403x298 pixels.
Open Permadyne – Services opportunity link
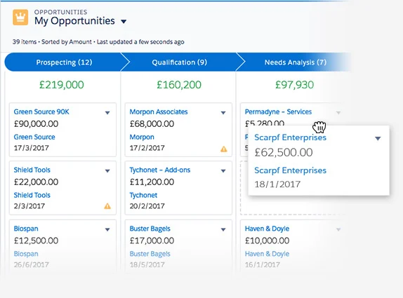click(278, 112)
